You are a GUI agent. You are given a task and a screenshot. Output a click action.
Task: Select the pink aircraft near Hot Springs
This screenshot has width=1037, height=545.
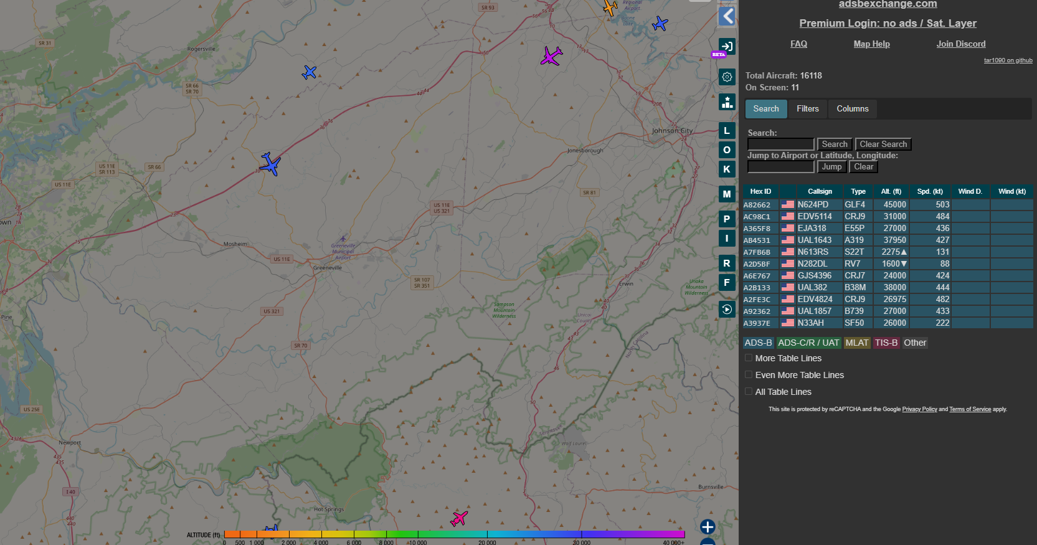(459, 518)
